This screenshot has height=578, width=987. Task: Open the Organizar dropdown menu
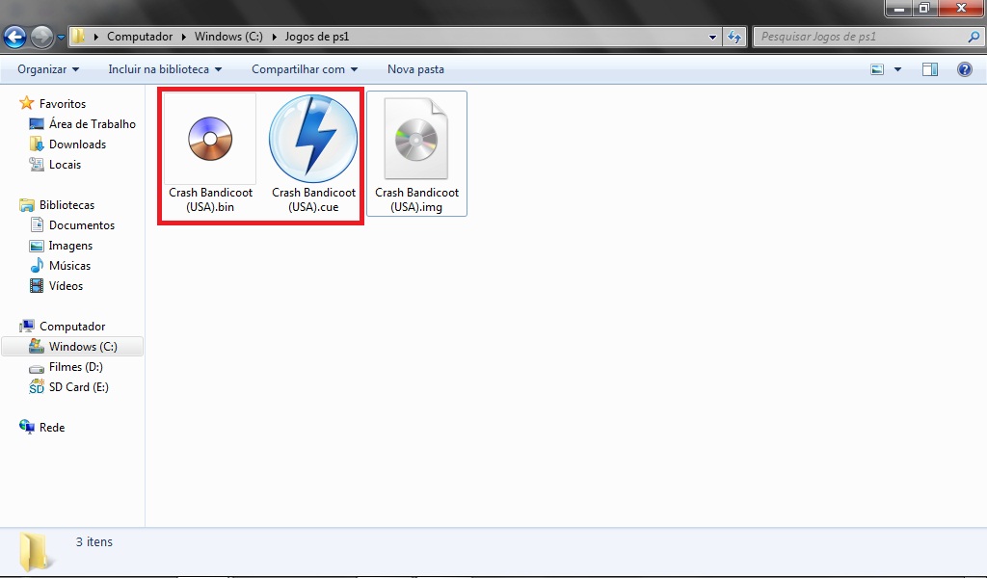[x=48, y=69]
